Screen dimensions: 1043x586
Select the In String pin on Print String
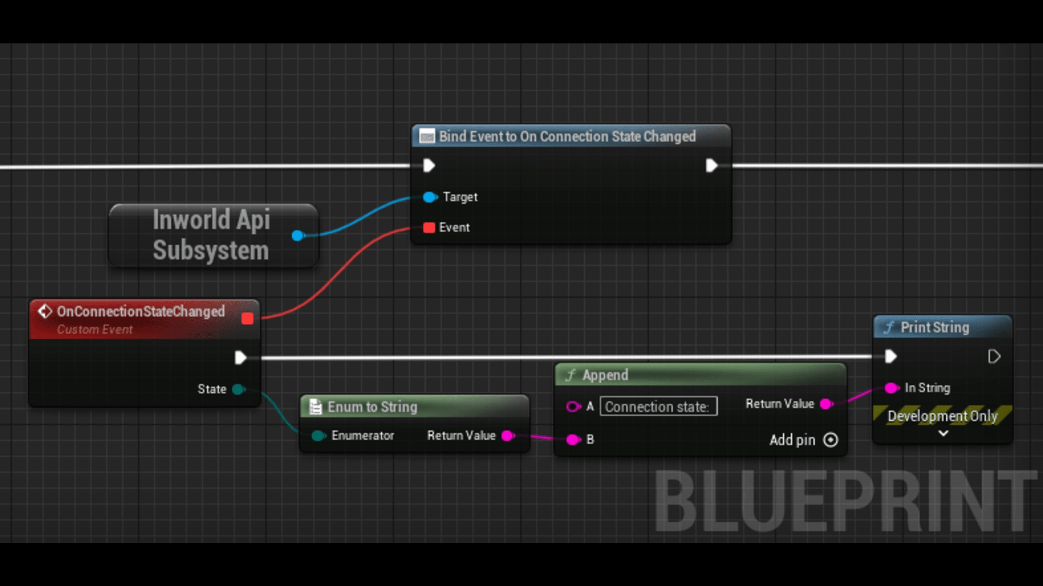coord(891,388)
